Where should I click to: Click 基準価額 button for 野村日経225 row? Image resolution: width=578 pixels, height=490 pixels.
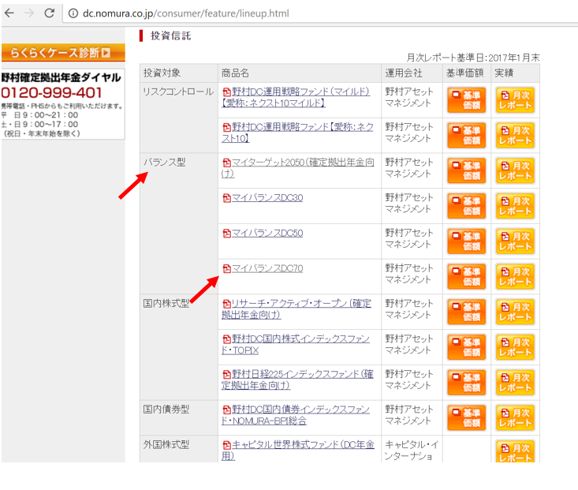click(467, 383)
